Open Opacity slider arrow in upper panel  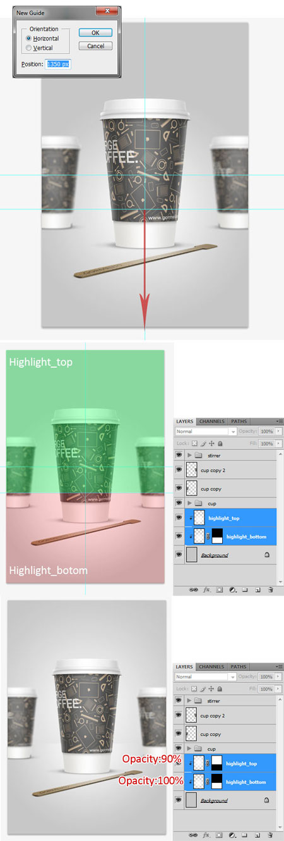pos(278,432)
